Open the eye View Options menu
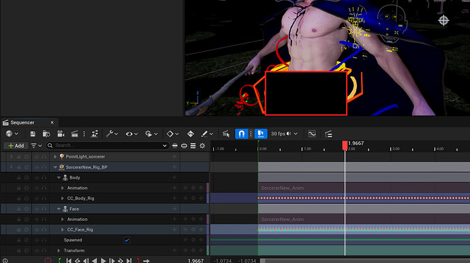 131,134
